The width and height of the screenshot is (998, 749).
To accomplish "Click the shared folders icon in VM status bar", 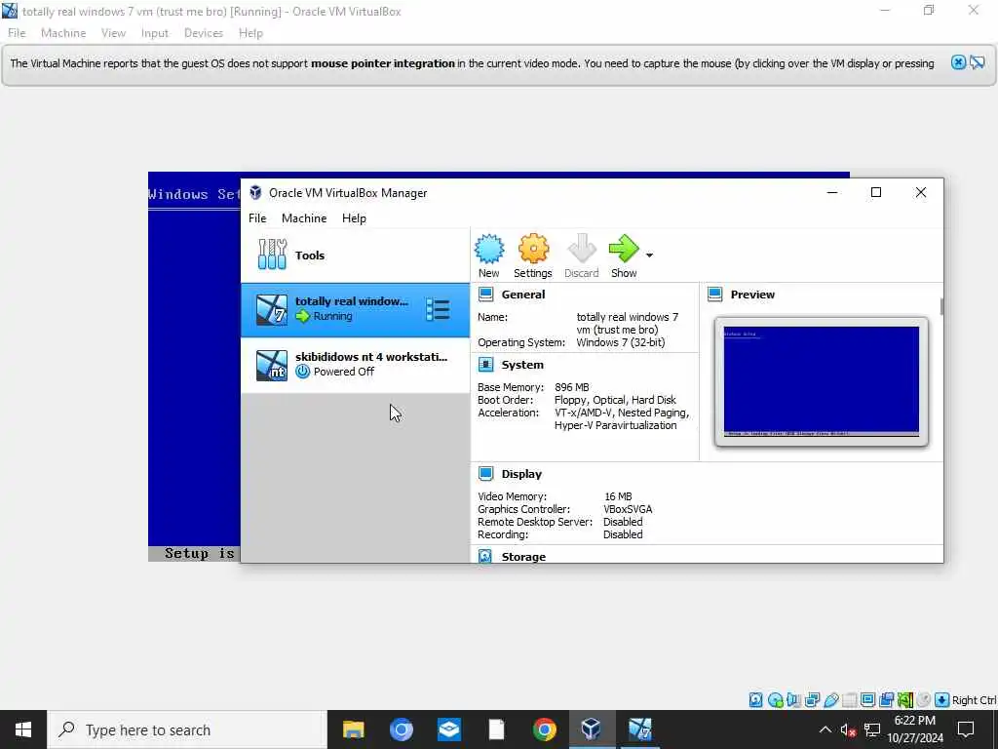I will coord(849,700).
